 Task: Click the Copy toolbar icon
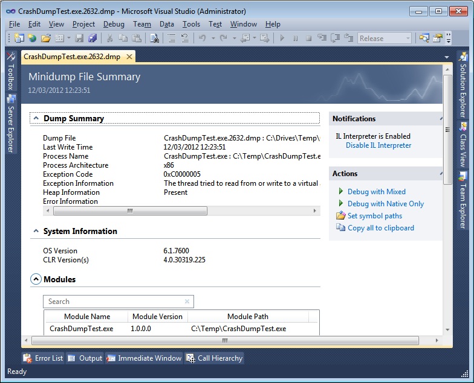point(123,39)
